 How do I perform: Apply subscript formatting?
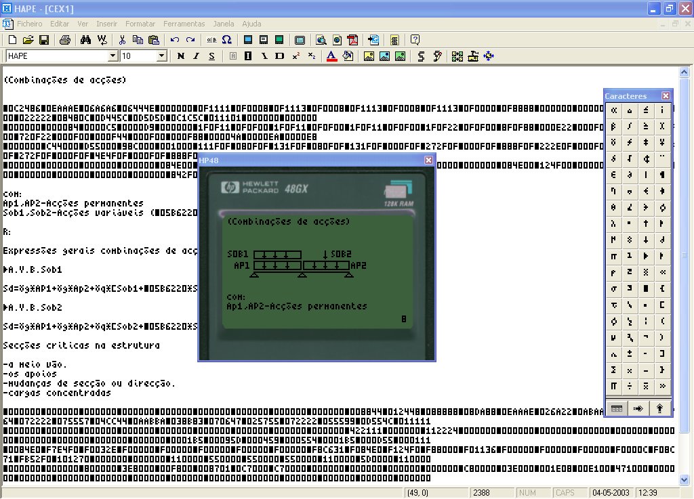(312, 56)
